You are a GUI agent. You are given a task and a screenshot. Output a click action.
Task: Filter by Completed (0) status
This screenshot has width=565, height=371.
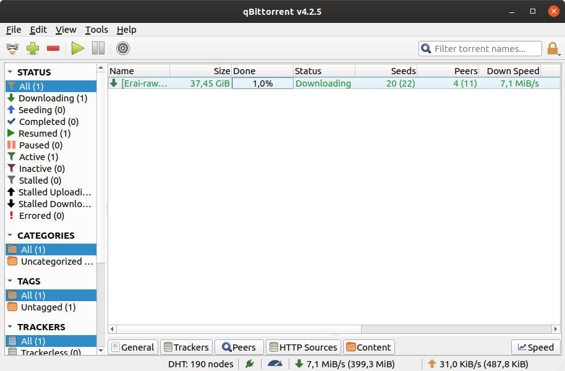click(x=51, y=122)
